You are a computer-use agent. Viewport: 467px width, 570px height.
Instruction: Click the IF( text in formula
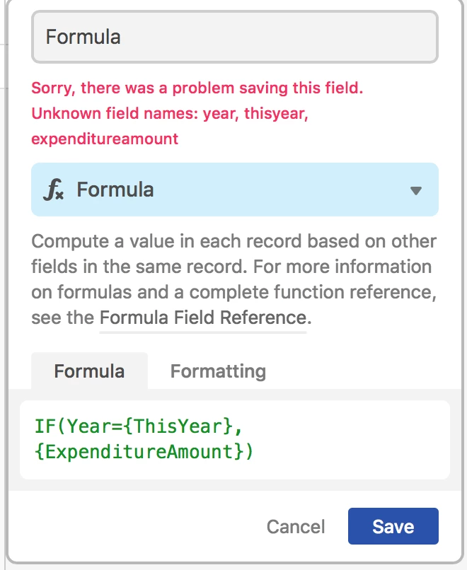(50, 426)
